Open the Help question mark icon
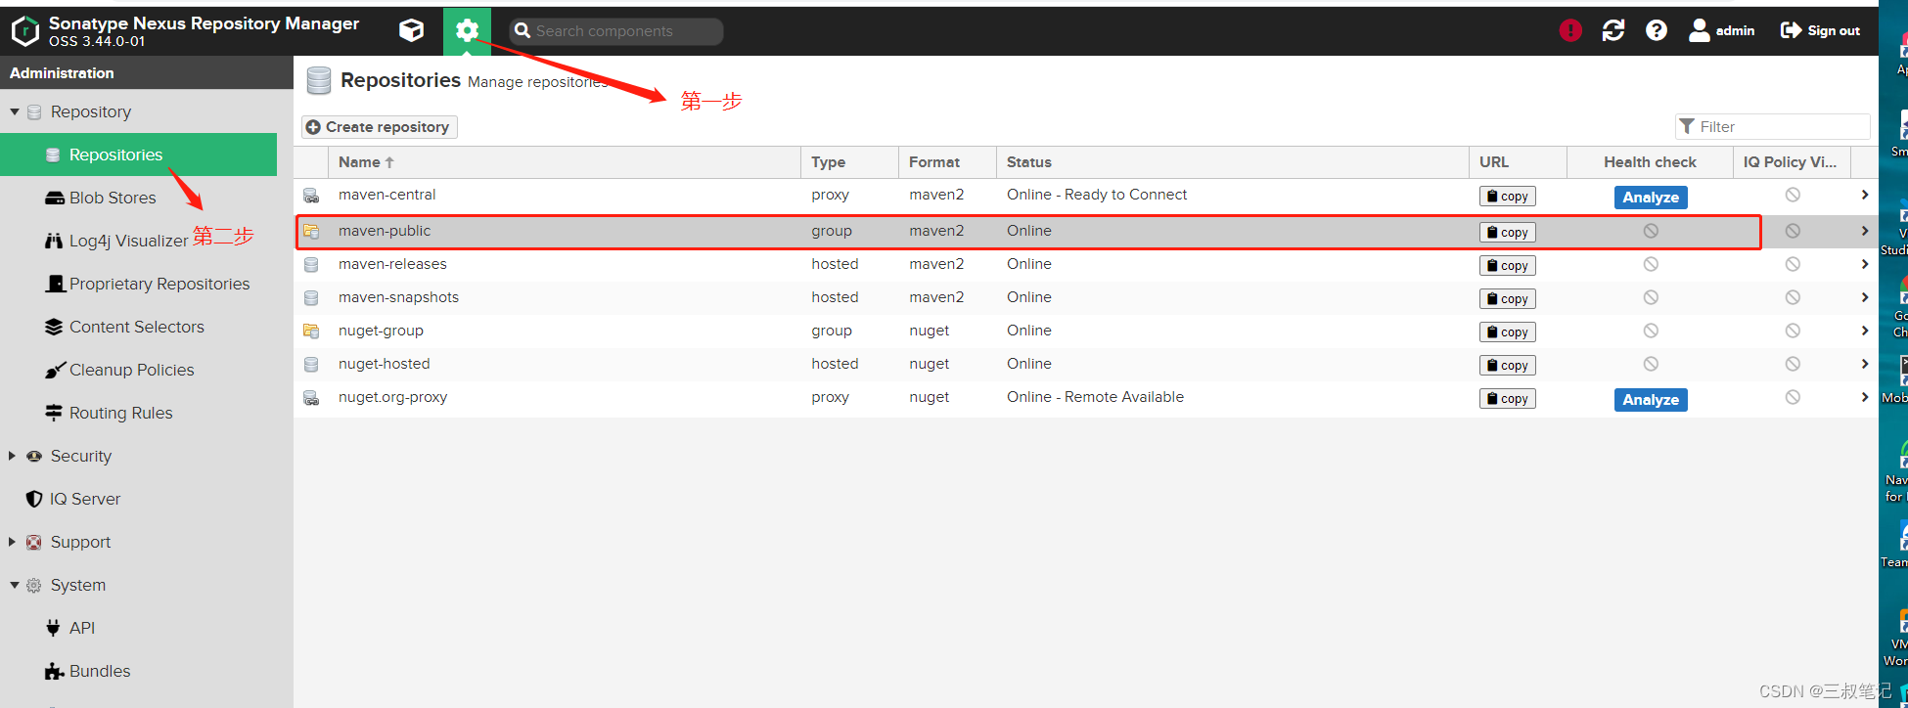Image resolution: width=1908 pixels, height=708 pixels. 1657,30
